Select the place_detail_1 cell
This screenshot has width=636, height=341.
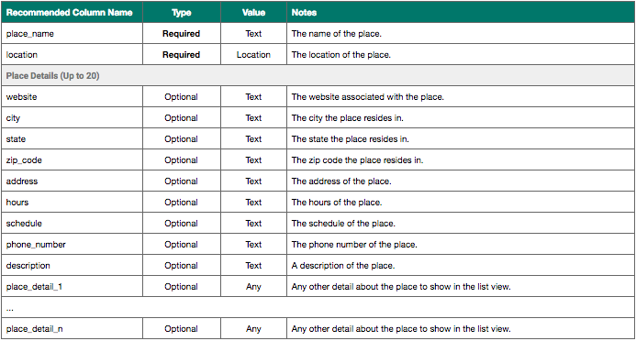(x=72, y=286)
